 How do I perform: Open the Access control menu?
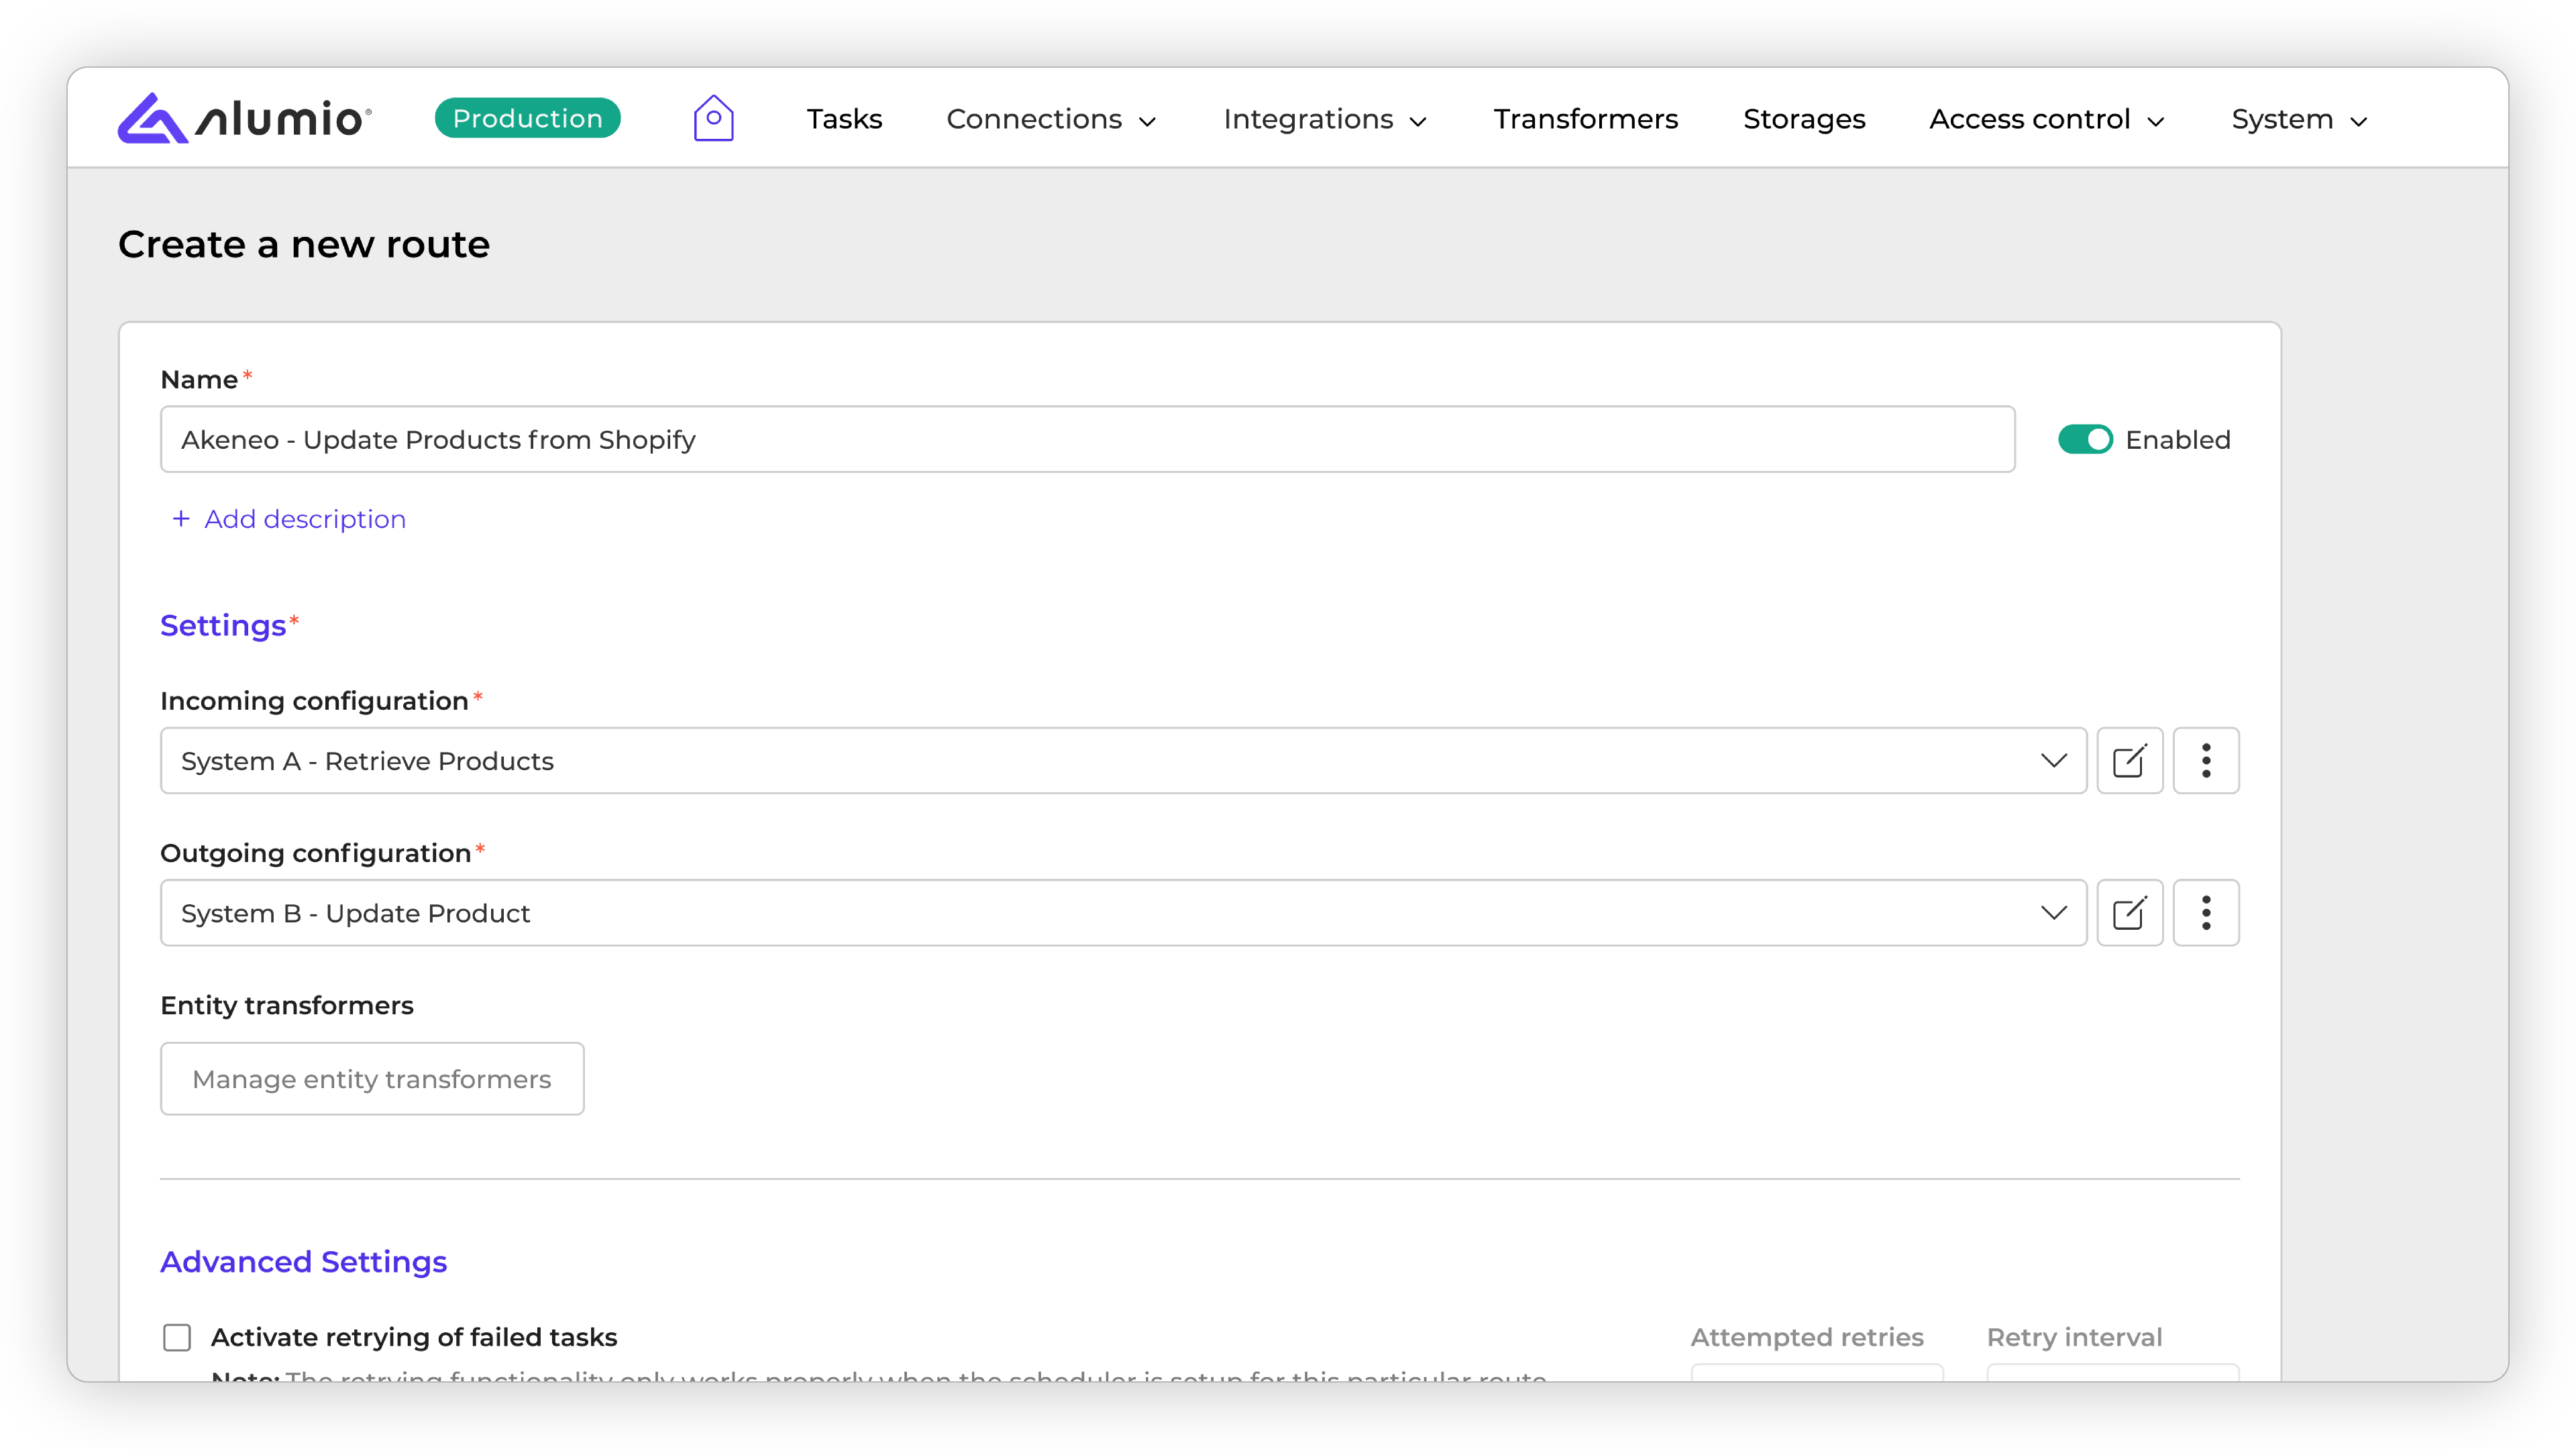[2046, 119]
